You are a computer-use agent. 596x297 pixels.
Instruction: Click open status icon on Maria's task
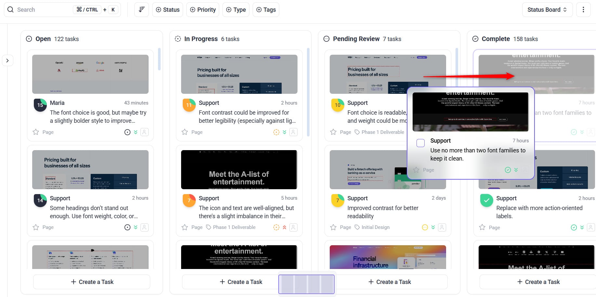point(127,132)
